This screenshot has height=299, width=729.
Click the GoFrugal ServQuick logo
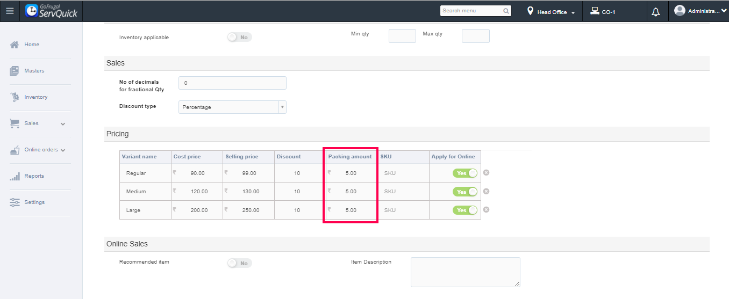[52, 11]
